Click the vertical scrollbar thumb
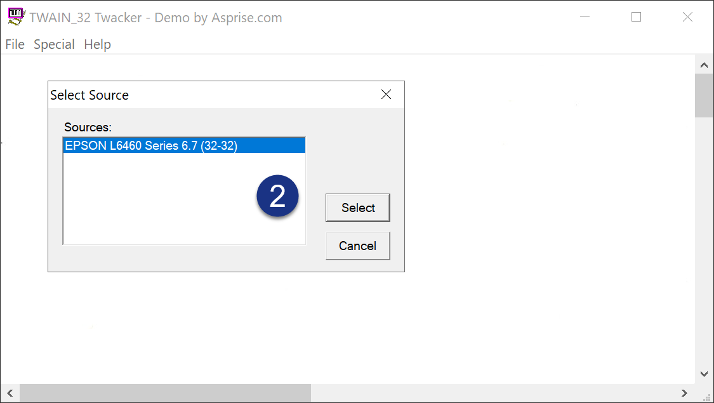The height and width of the screenshot is (403, 714). tap(704, 96)
